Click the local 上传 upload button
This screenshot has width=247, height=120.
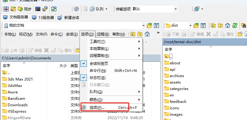click(10, 50)
